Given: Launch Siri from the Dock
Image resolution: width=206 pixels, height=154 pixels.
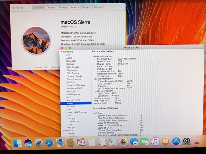Looking at the screenshot, I should [x=28, y=143].
